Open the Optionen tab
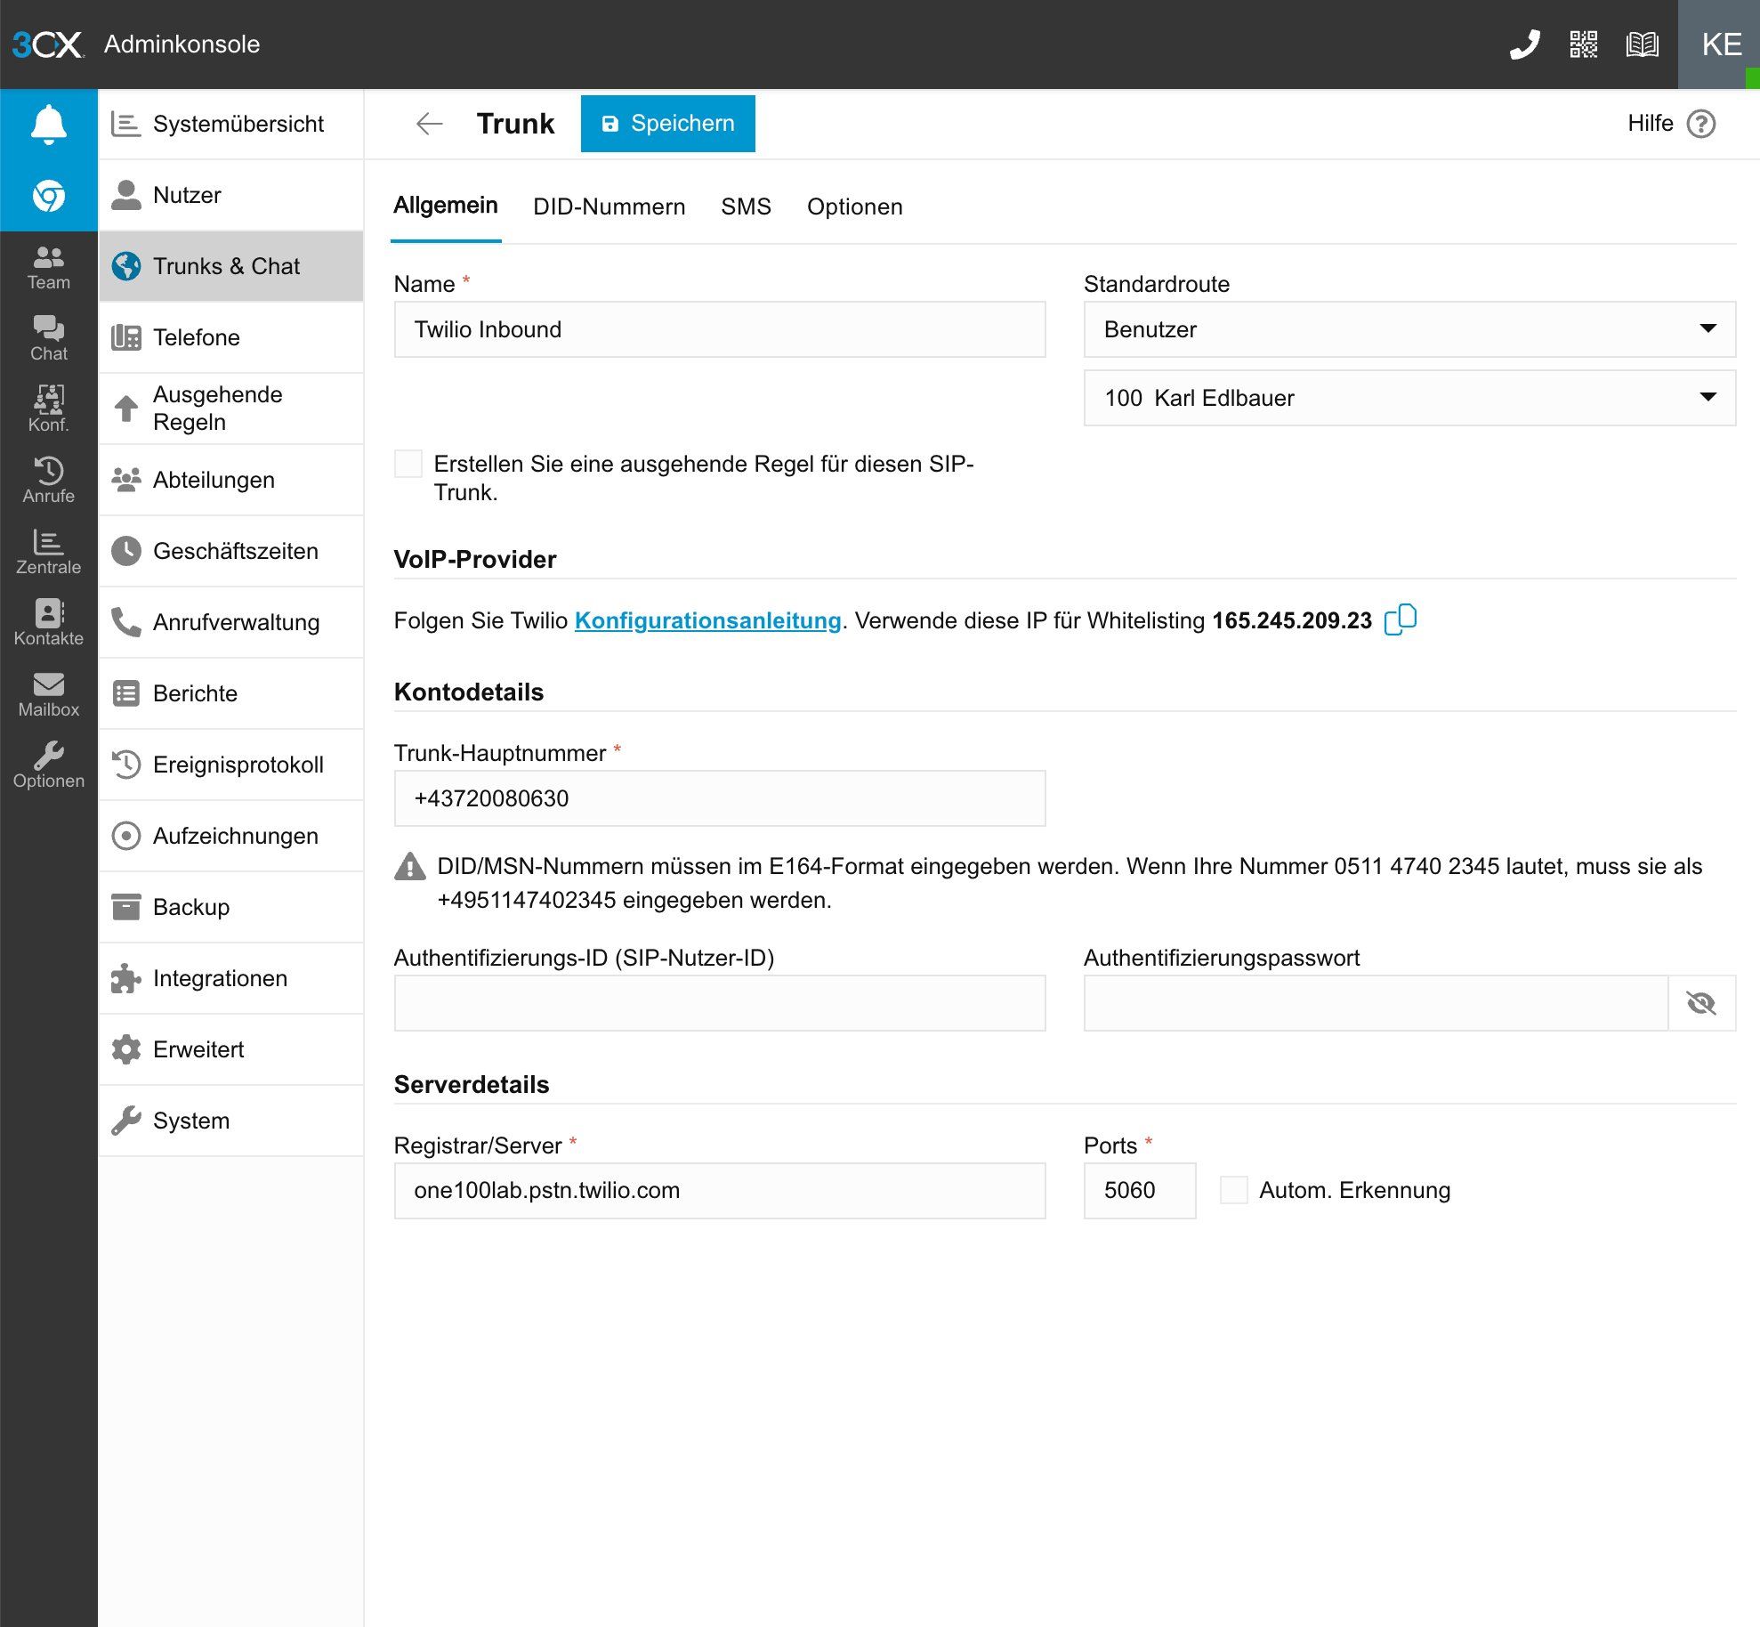 [x=854, y=206]
